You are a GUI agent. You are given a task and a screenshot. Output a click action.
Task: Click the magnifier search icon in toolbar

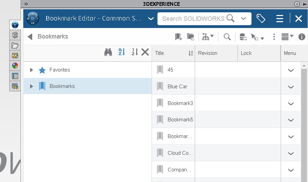(x=227, y=37)
